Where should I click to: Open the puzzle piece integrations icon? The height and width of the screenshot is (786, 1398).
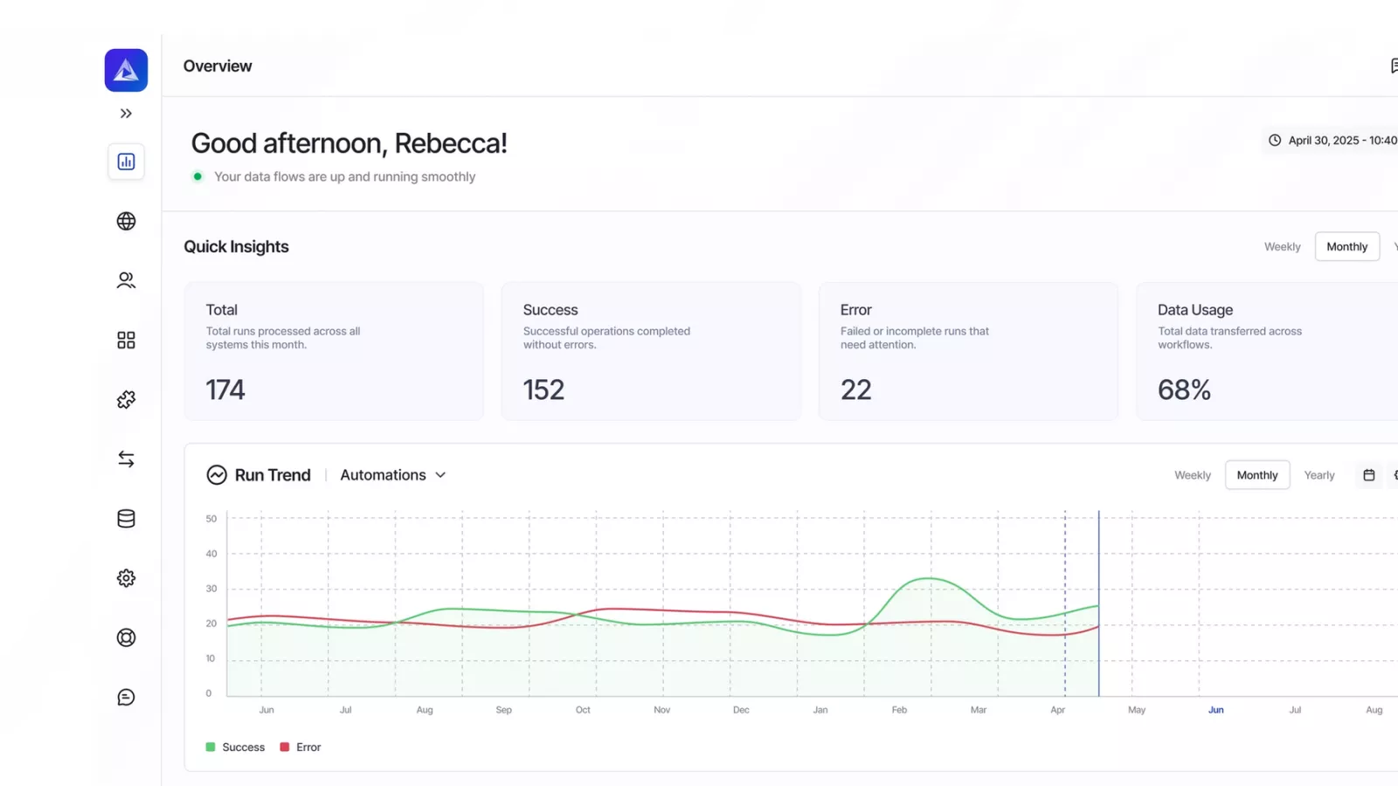[x=126, y=399]
